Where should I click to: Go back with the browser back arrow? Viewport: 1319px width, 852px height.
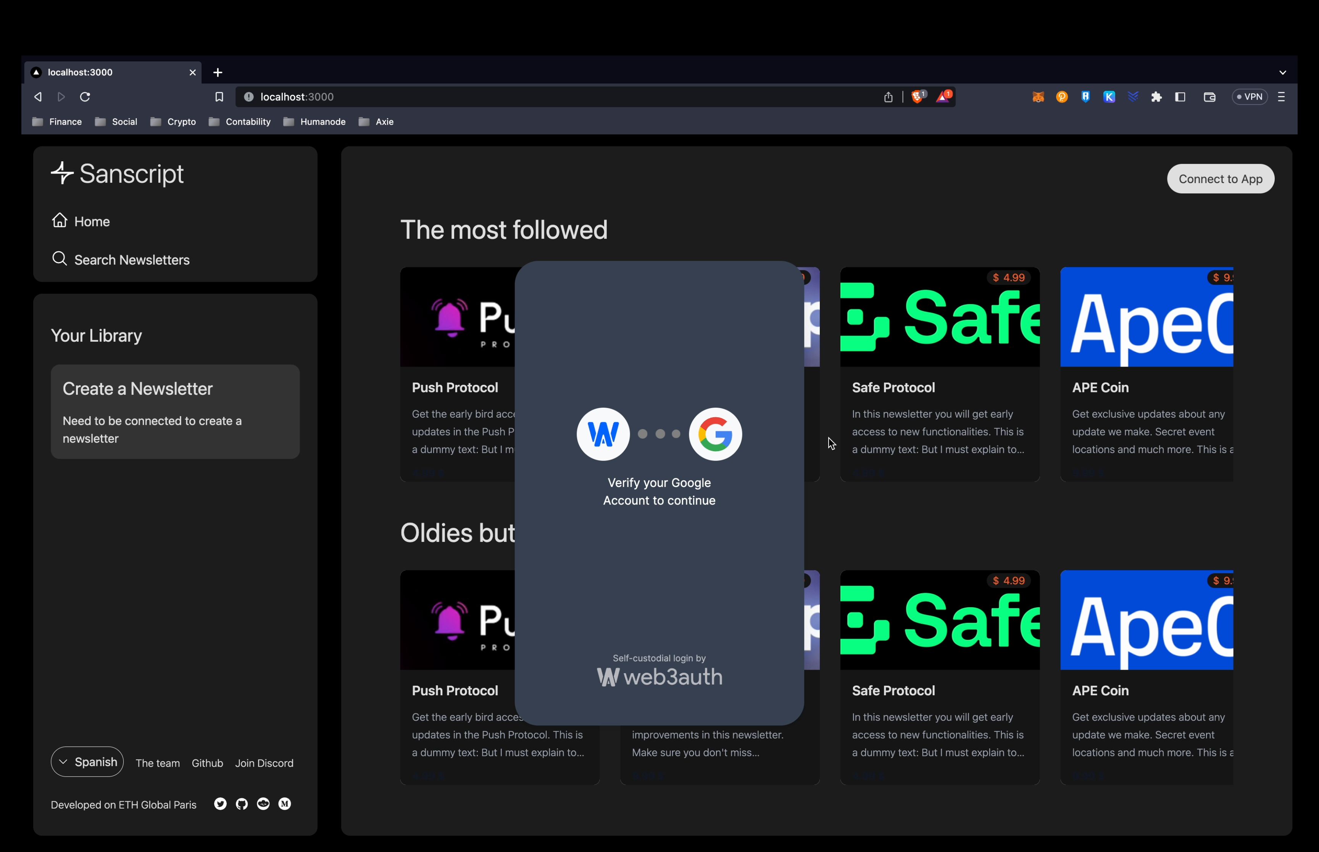pos(38,97)
